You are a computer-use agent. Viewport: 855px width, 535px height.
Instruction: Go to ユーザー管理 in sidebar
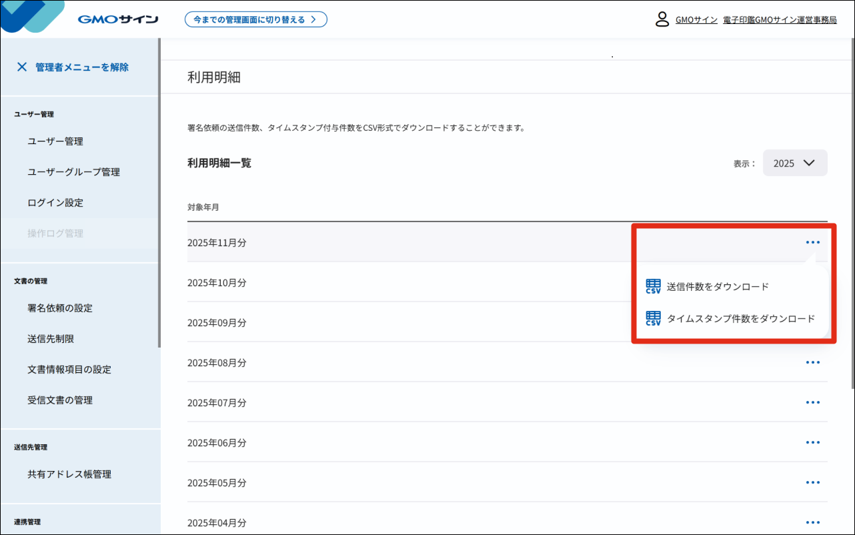(x=55, y=141)
